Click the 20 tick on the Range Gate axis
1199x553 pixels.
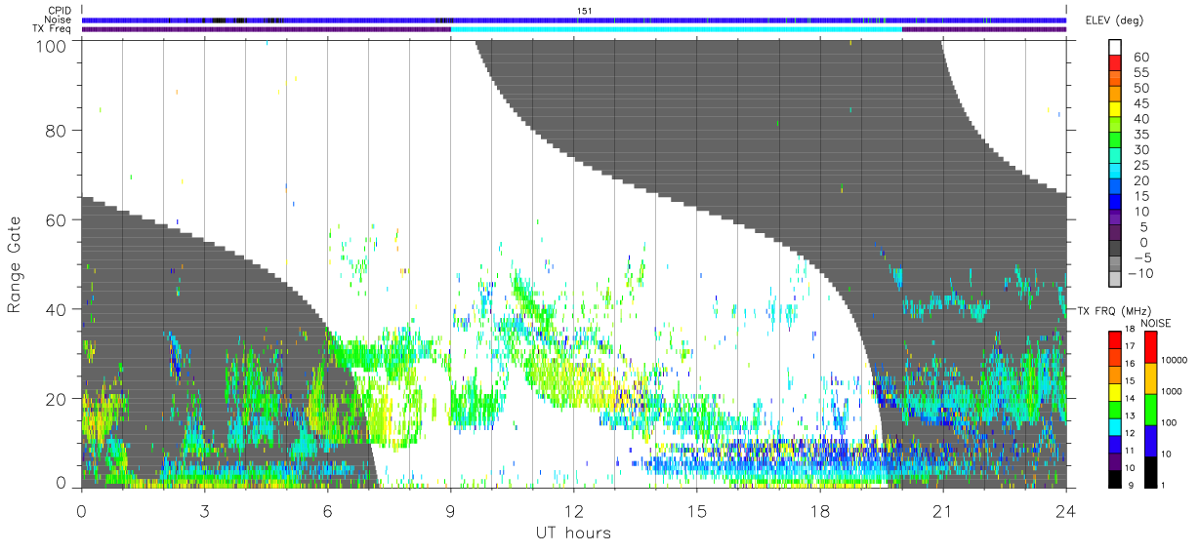[57, 398]
